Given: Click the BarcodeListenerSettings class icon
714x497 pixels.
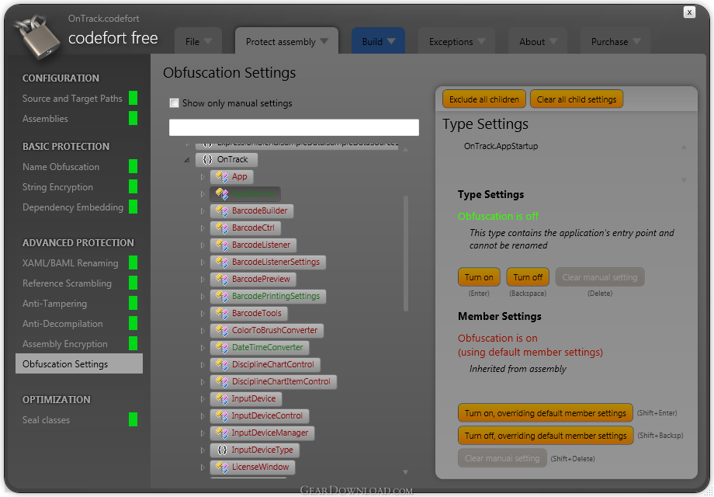Looking at the screenshot, I should pos(222,262).
